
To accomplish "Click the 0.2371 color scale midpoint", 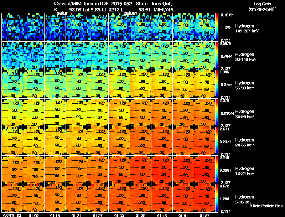I will pos(225,142).
